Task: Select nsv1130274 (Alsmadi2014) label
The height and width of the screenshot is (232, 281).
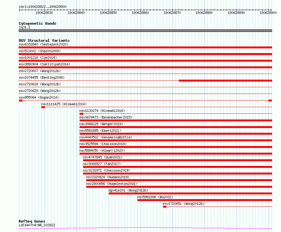Action: pos(102,111)
